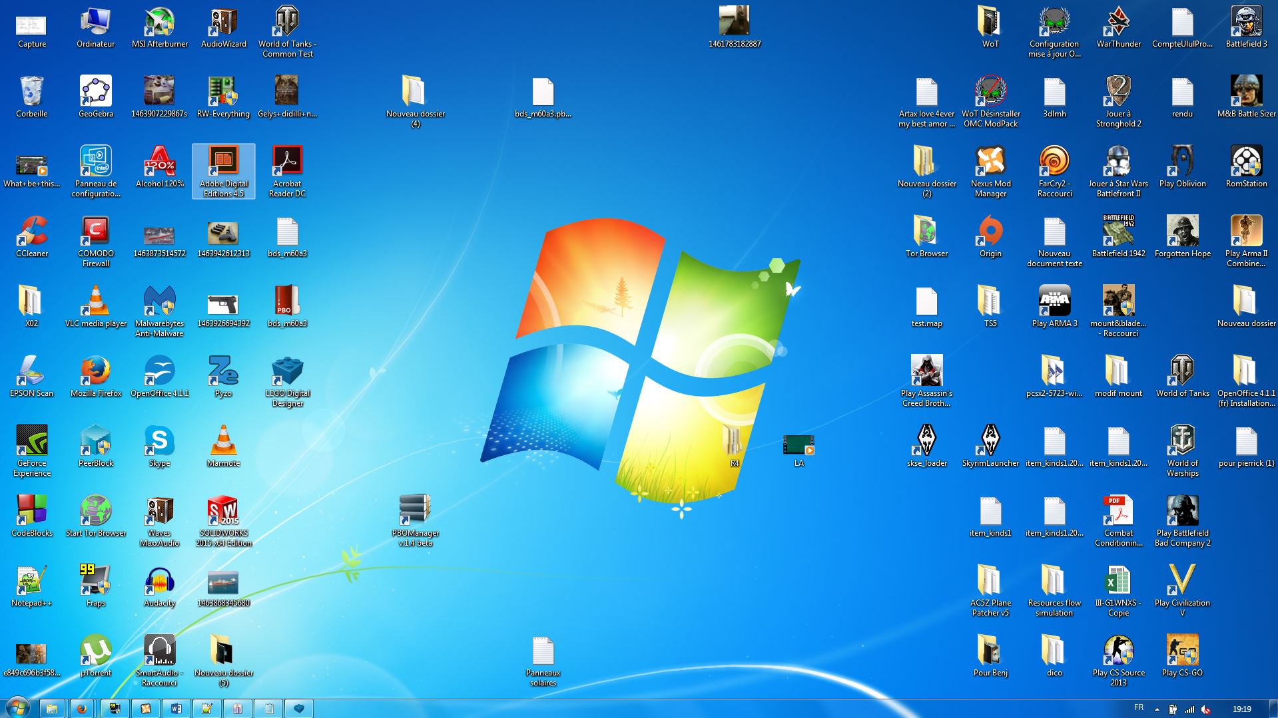Open Windows Explorer from the taskbar
1278x718 pixels.
52,709
